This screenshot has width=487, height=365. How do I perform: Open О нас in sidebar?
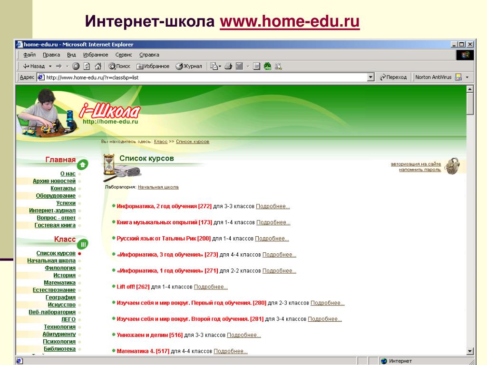pos(68,174)
